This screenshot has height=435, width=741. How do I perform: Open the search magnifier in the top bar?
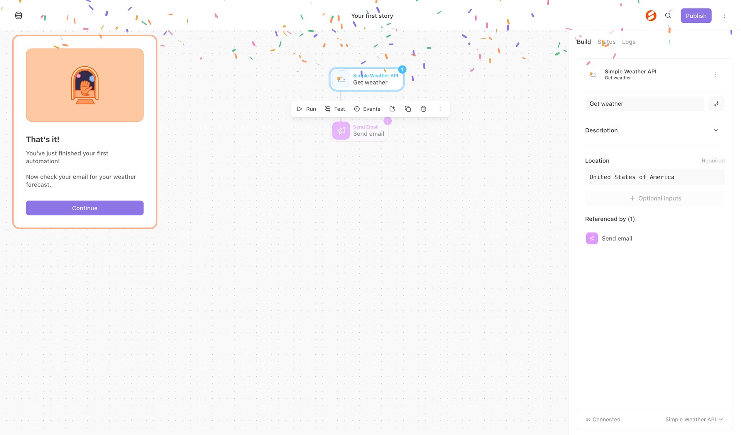coord(668,16)
